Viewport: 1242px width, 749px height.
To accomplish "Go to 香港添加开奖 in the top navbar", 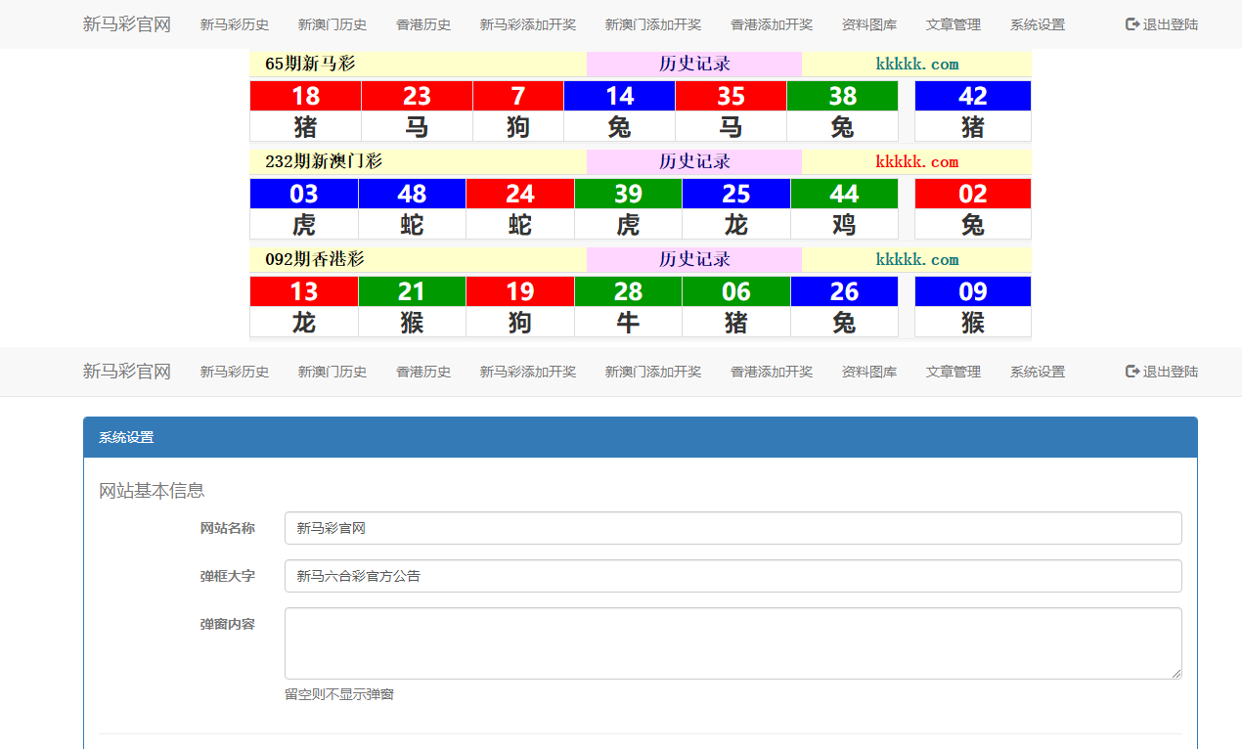I will (772, 24).
